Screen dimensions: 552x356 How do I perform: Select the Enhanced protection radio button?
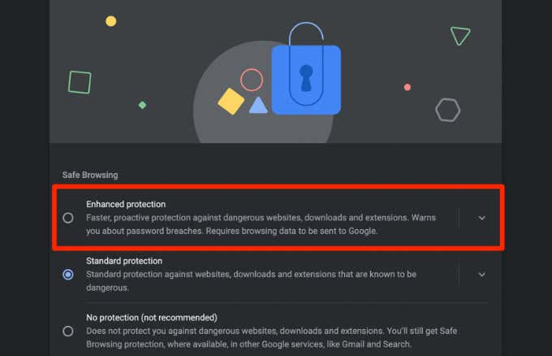click(x=68, y=218)
